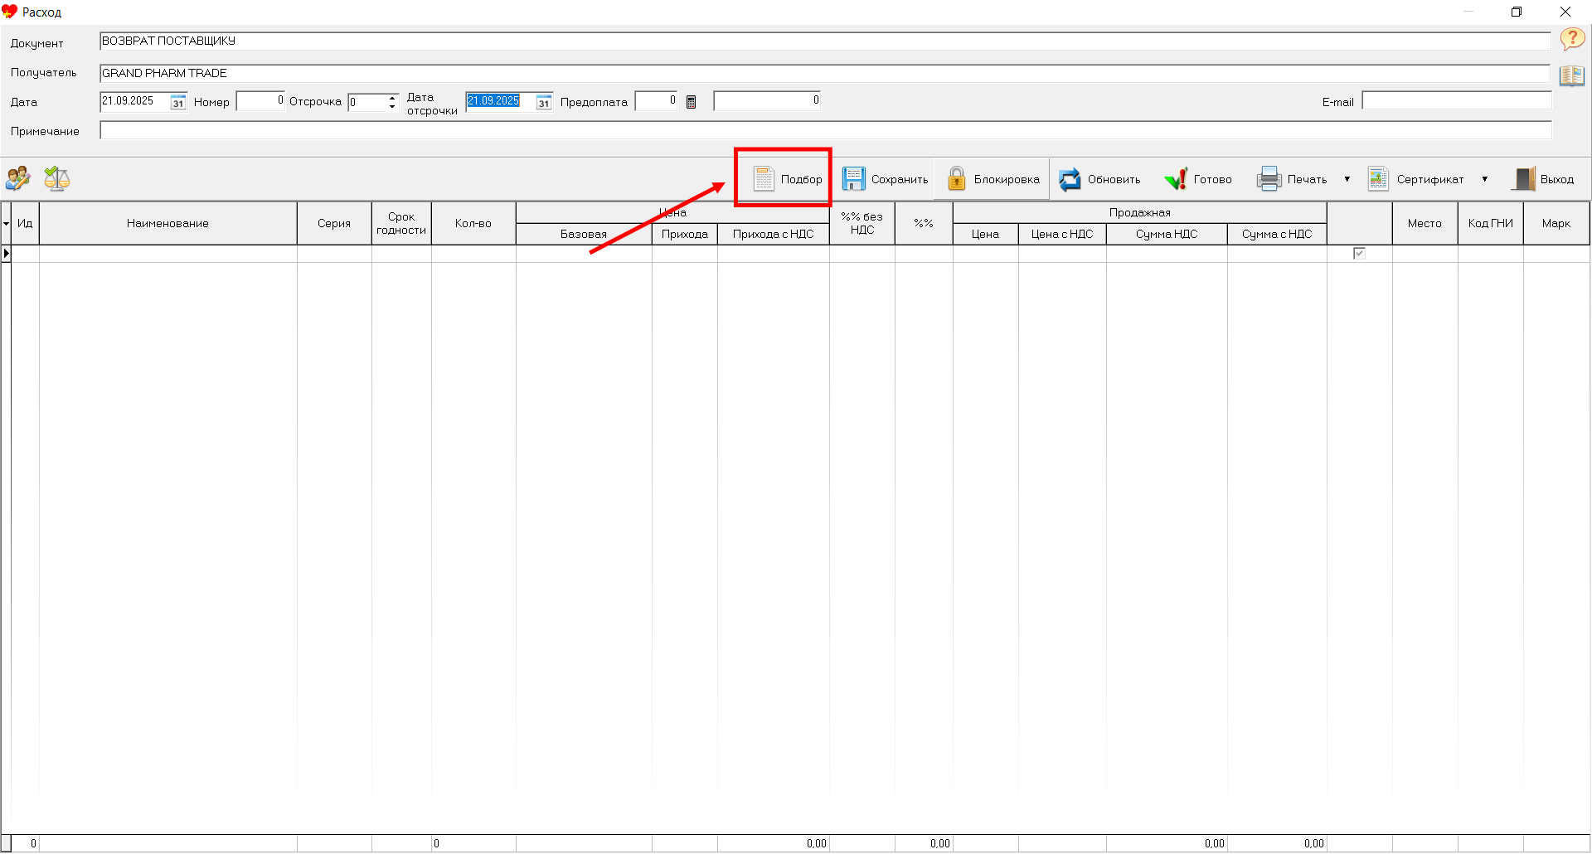Close the Расход window
Image resolution: width=1592 pixels, height=854 pixels.
(x=1565, y=12)
